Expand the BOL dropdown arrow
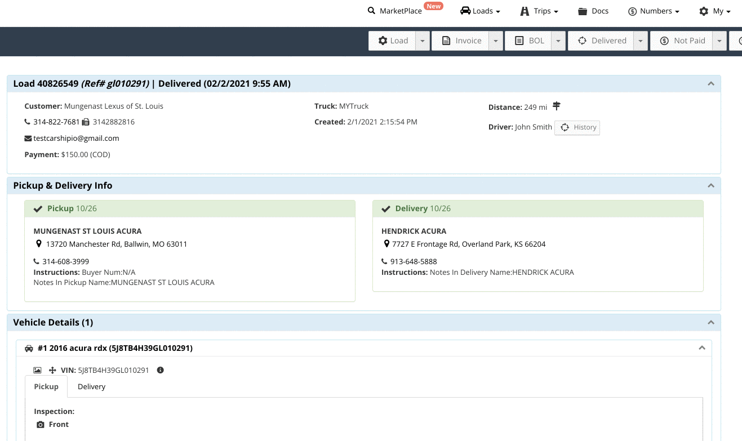The width and height of the screenshot is (742, 441). click(x=558, y=41)
